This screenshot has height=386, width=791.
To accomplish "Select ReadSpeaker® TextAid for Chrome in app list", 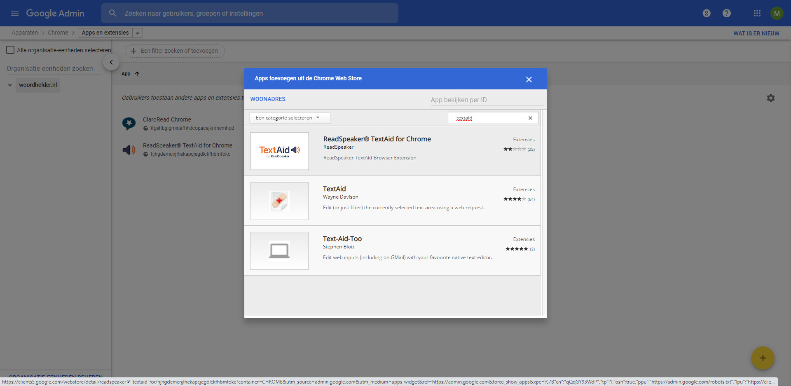I will tap(187, 145).
